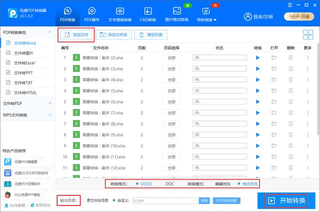Click progress bar of 副本 (2).xlsx
The image size is (320, 212).
click(219, 57)
